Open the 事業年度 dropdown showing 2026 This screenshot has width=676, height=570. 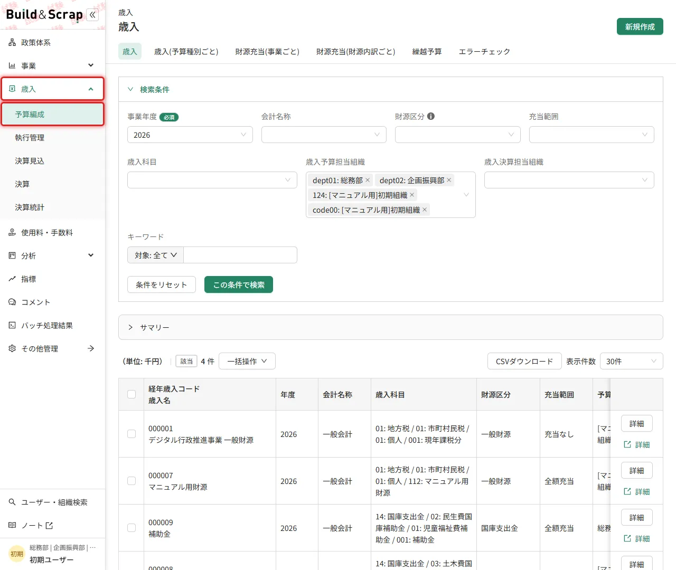click(x=190, y=135)
